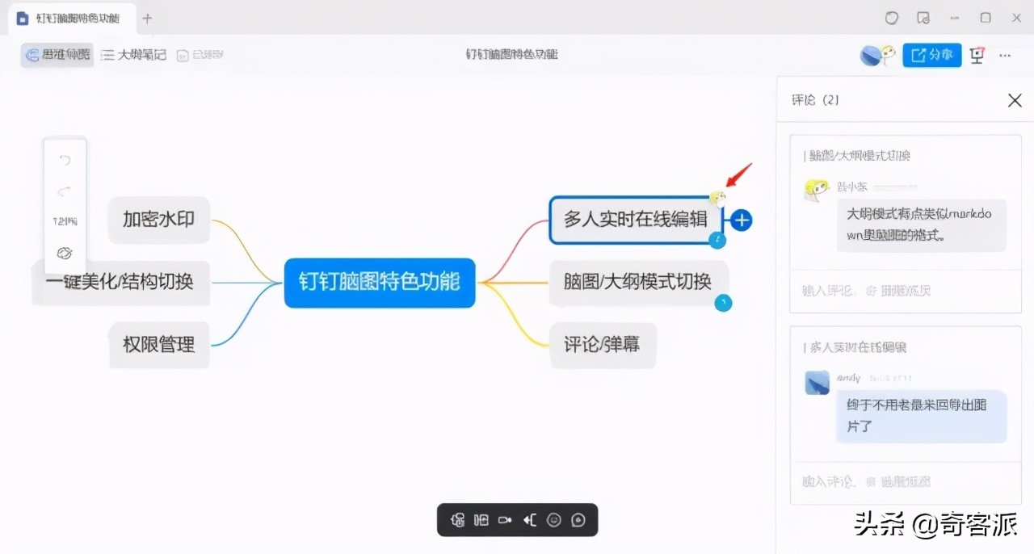Image resolution: width=1034 pixels, height=554 pixels.
Task: Click the second icon in bottom dark toolbar
Action: [x=481, y=520]
